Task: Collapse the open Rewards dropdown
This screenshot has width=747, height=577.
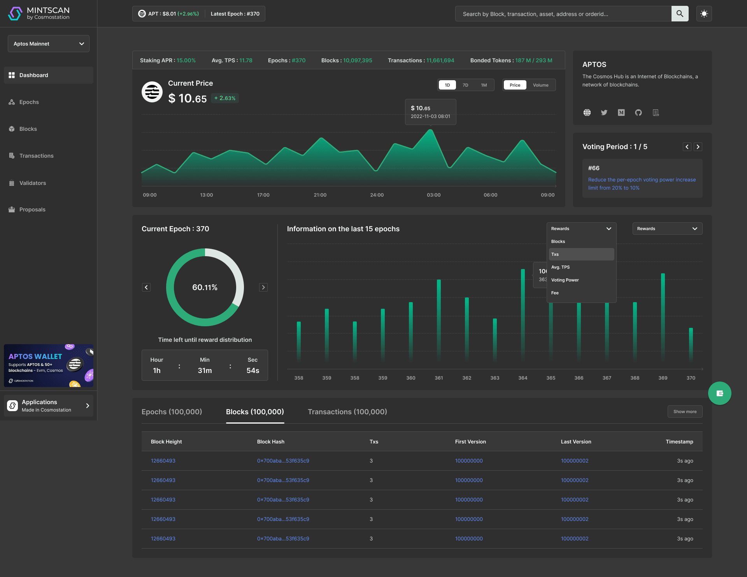Action: pyautogui.click(x=582, y=229)
